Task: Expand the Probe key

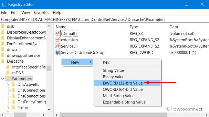Action: [x=8, y=108]
